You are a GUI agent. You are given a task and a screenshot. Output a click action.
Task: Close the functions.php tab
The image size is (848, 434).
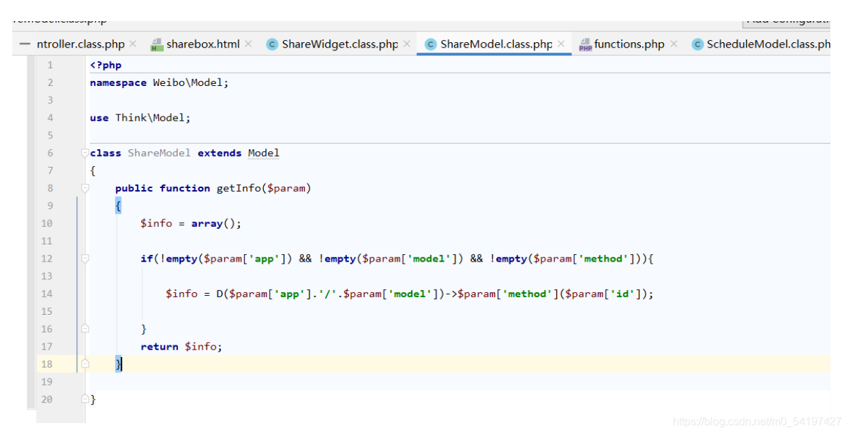pos(673,44)
